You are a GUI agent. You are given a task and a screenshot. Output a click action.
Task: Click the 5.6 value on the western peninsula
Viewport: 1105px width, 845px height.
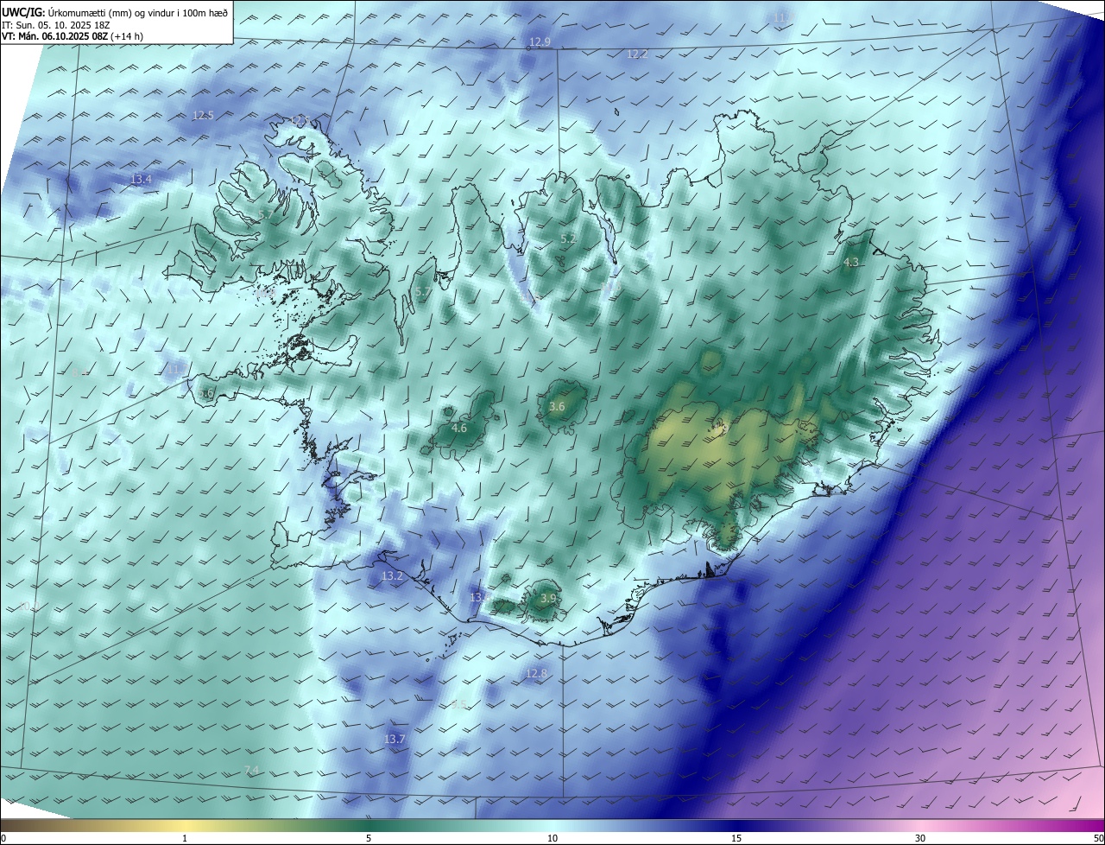[206, 393]
